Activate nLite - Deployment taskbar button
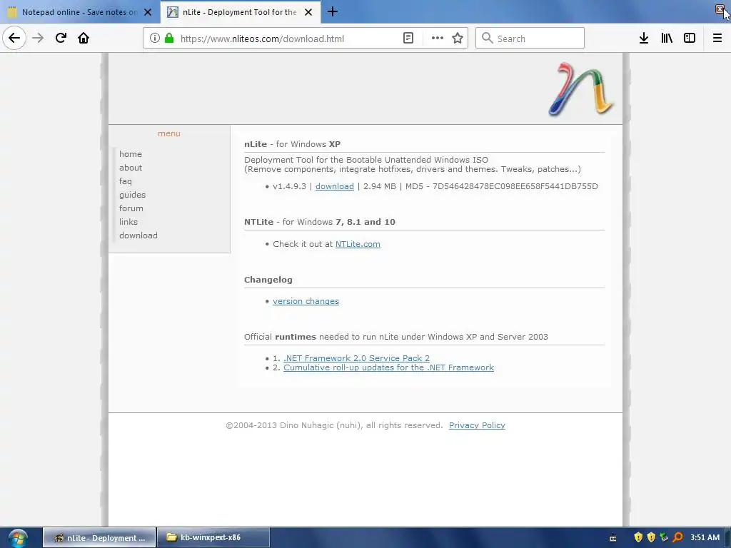The image size is (731, 548). point(99,538)
